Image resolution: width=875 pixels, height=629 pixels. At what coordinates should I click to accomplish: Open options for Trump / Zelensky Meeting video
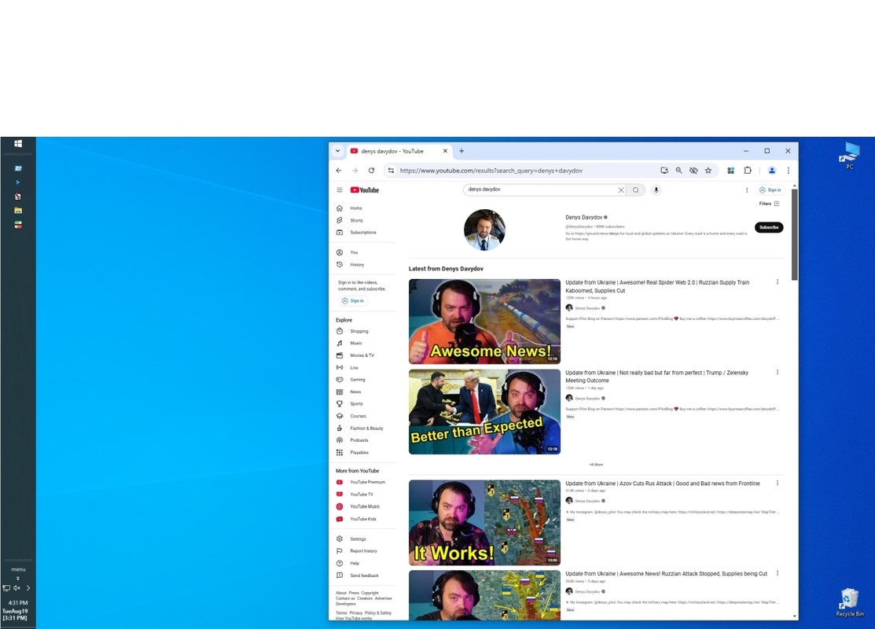tap(778, 372)
